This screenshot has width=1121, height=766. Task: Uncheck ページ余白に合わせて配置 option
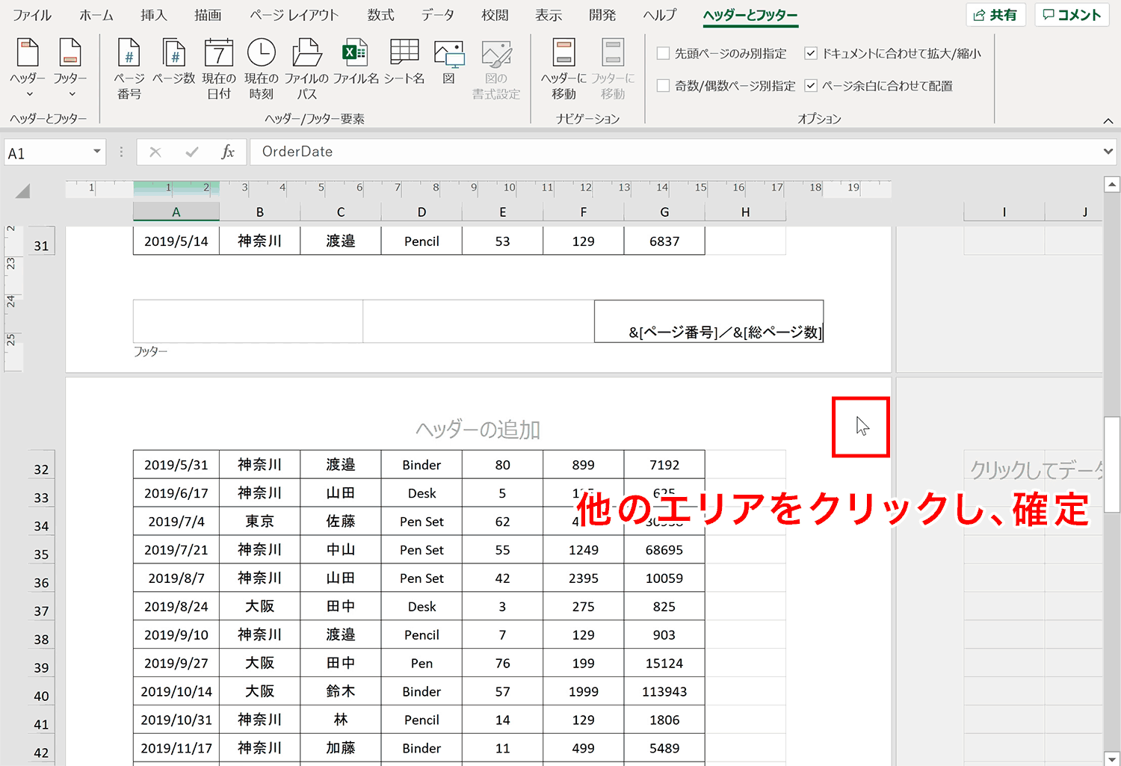click(811, 85)
